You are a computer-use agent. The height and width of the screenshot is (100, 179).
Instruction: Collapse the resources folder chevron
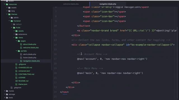coord(4,4)
